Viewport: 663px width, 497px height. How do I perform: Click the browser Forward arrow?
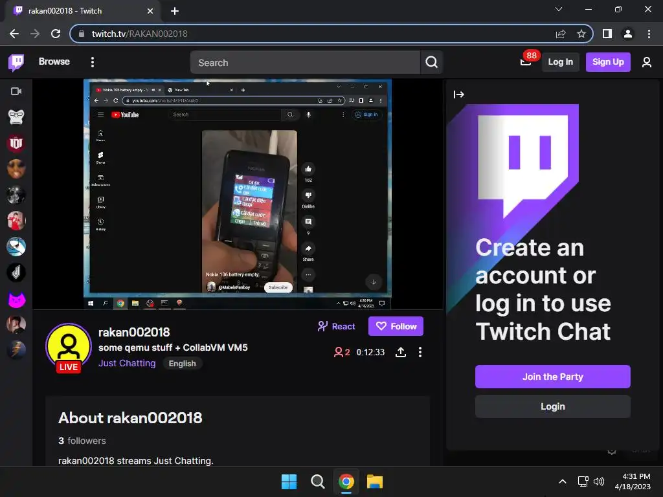click(x=35, y=34)
